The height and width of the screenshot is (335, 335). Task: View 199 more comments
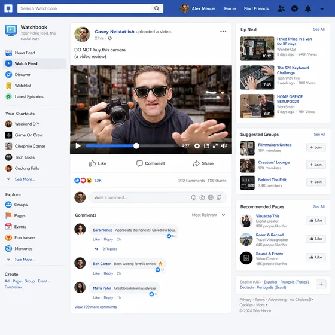[96, 307]
